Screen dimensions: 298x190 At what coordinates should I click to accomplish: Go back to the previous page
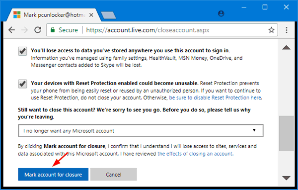[x=11, y=30]
